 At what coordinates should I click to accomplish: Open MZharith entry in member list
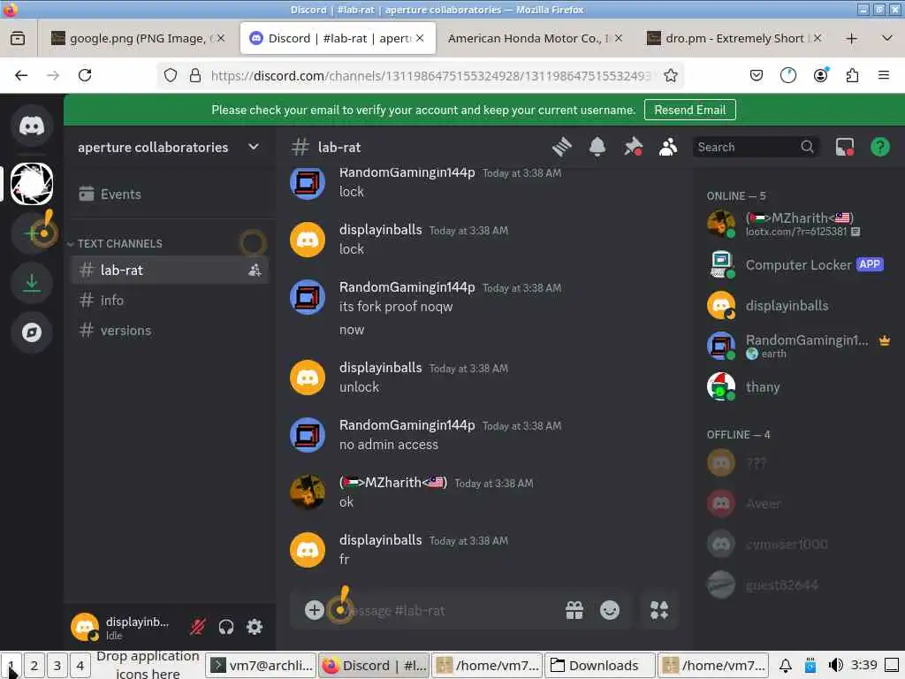click(x=799, y=224)
